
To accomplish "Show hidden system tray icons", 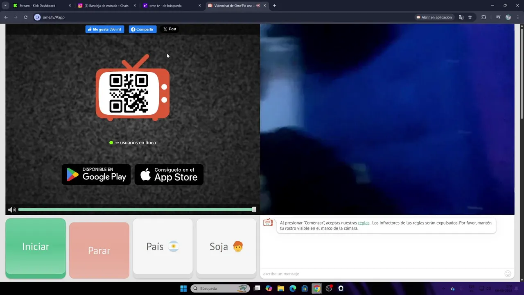I will [444, 288].
